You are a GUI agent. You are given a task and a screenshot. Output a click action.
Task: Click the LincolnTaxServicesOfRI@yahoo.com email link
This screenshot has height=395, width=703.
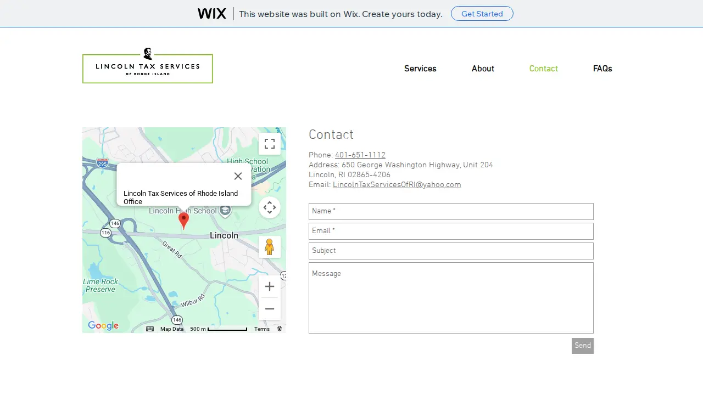(x=397, y=185)
